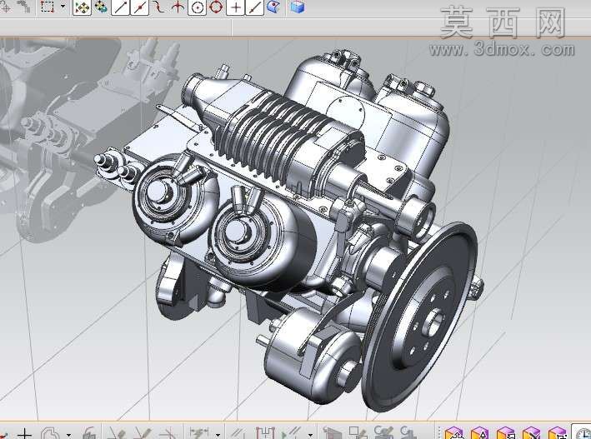
Task: Click the Project Curve icon in bottom toolbar
Action: pyautogui.click(x=89, y=433)
